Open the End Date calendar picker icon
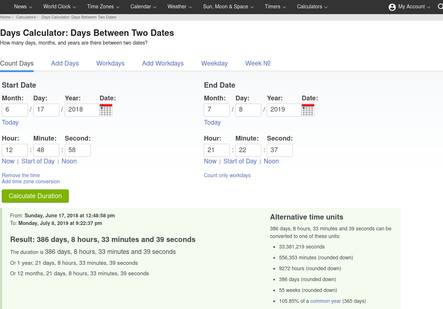 308,110
